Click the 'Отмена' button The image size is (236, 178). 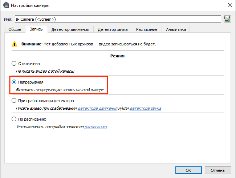(217, 170)
